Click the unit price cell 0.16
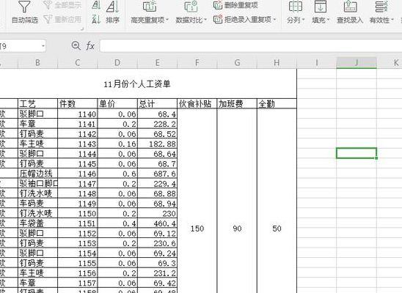Viewport: 402px width, 293px height. pos(117,144)
